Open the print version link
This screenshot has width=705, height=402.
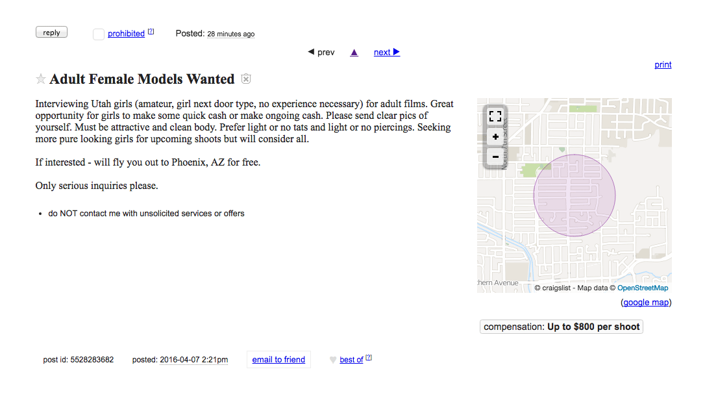663,65
